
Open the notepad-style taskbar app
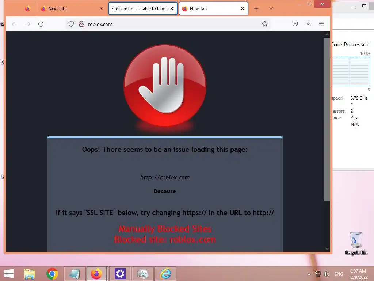(75, 274)
